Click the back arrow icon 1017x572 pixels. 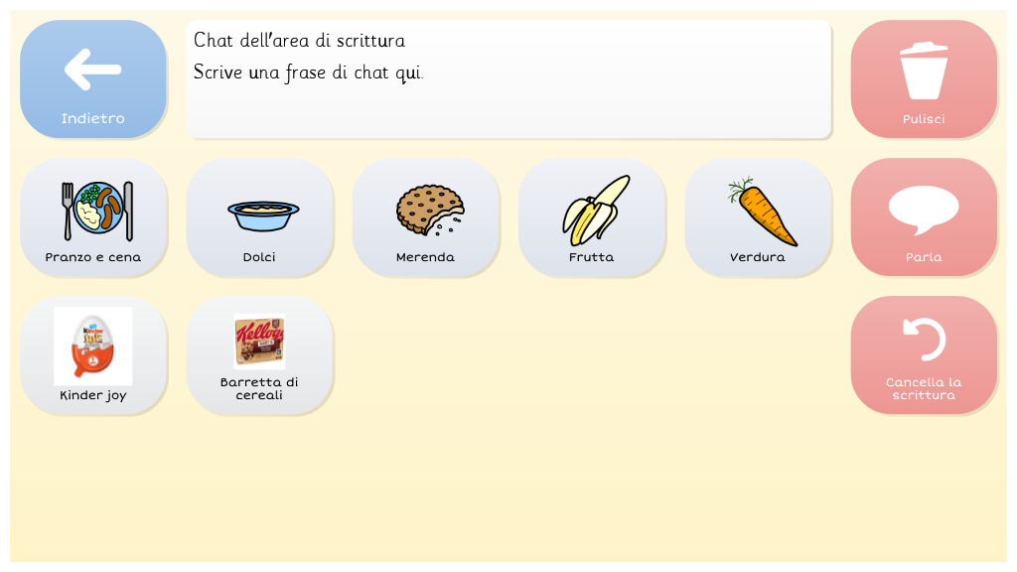[93, 70]
